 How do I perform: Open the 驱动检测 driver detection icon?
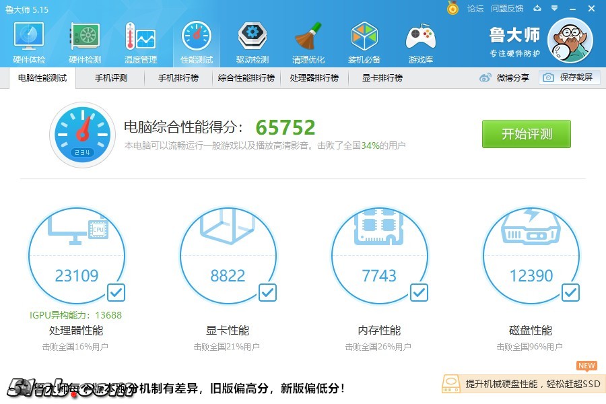(252, 42)
